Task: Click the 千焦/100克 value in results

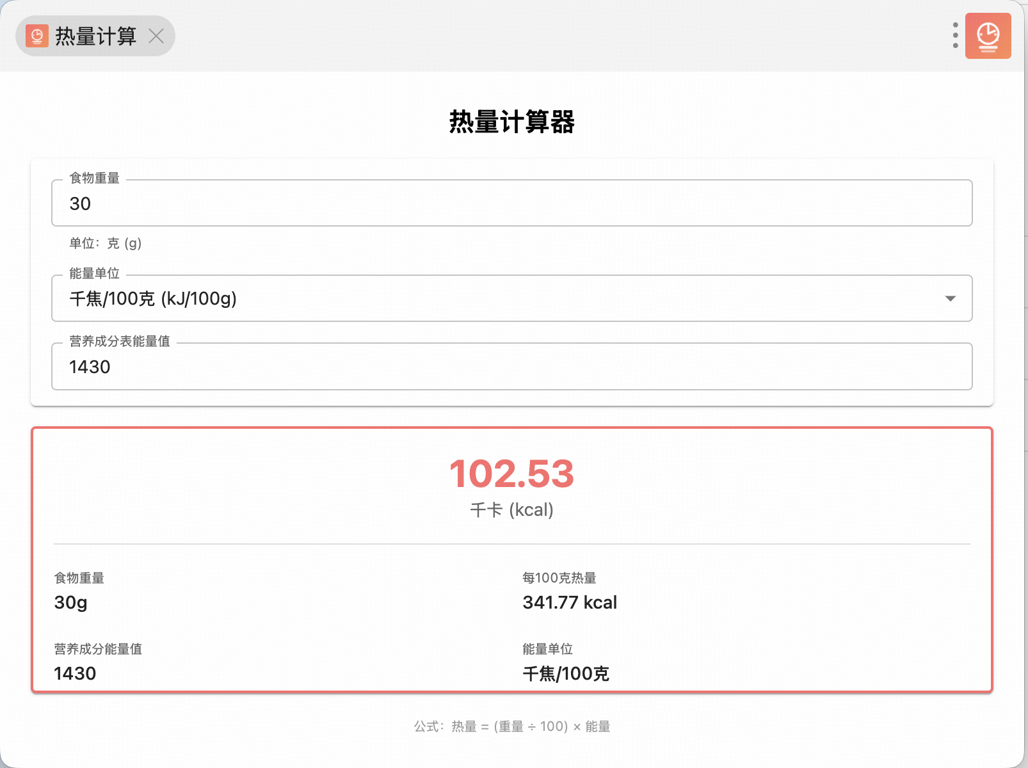Action: tap(566, 673)
